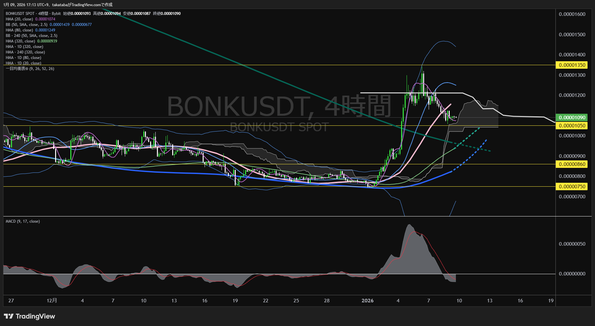Click the green current price label 0.00001090

(x=572, y=118)
